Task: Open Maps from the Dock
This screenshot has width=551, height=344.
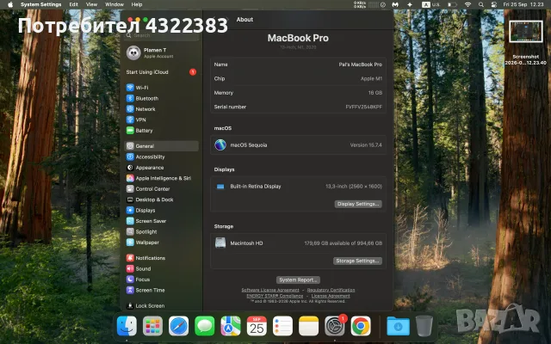Action: point(231,326)
